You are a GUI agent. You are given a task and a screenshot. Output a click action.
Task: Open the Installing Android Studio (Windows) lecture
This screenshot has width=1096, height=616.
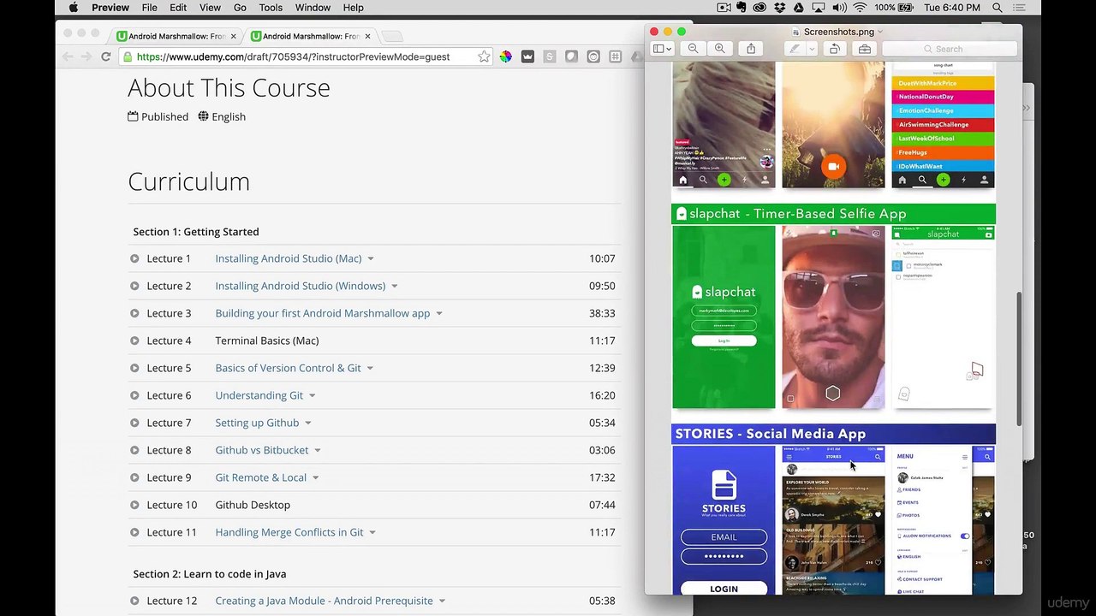301,286
